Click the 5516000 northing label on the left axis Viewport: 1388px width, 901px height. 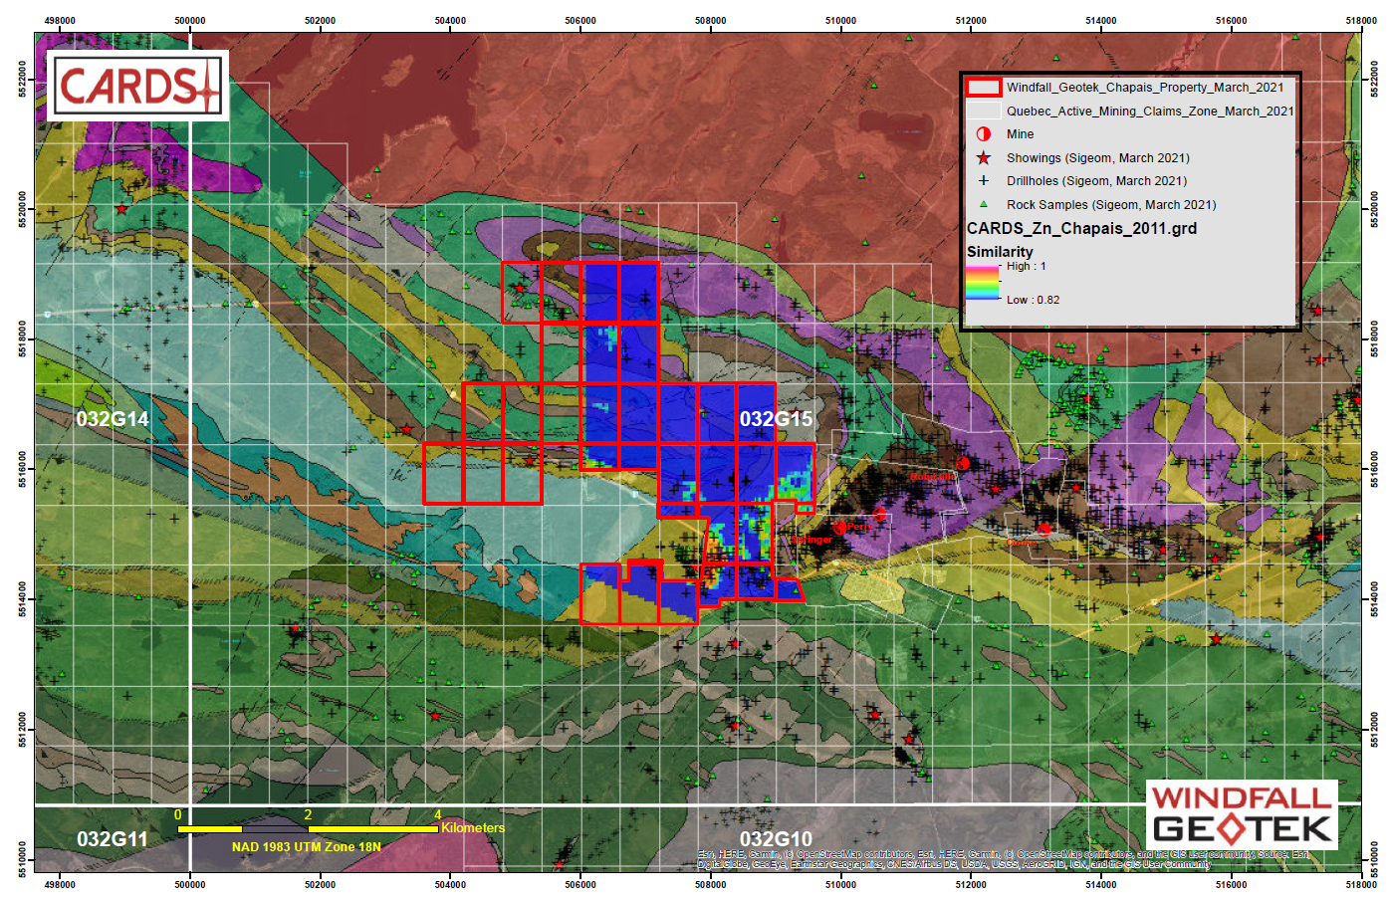(22, 470)
